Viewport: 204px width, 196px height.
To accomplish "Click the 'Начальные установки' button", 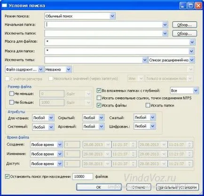I will pyautogui.click(x=178, y=187).
